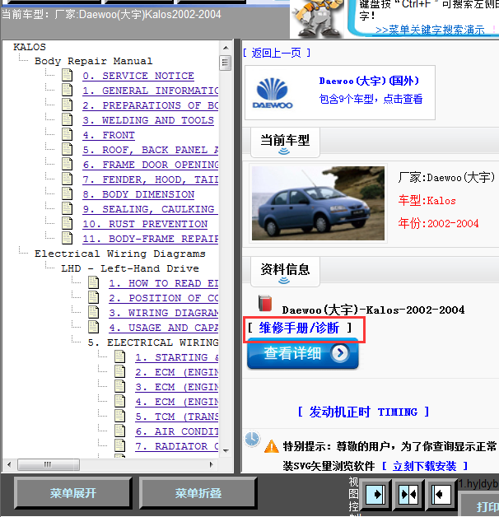
Task: Click page icon beside 3. WELDING AND TOOLS
Action: [68, 119]
